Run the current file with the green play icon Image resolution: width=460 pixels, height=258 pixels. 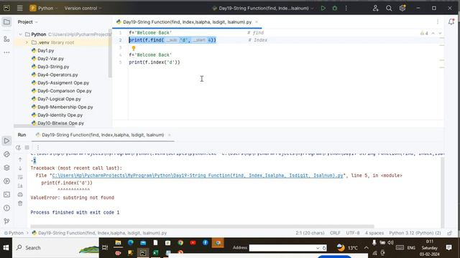pyautogui.click(x=323, y=8)
